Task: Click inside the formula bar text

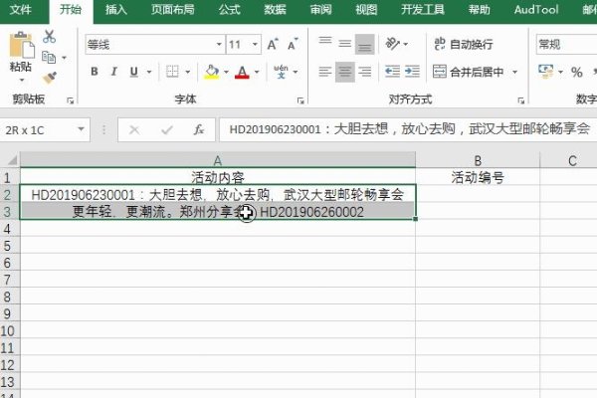Action: coord(409,129)
